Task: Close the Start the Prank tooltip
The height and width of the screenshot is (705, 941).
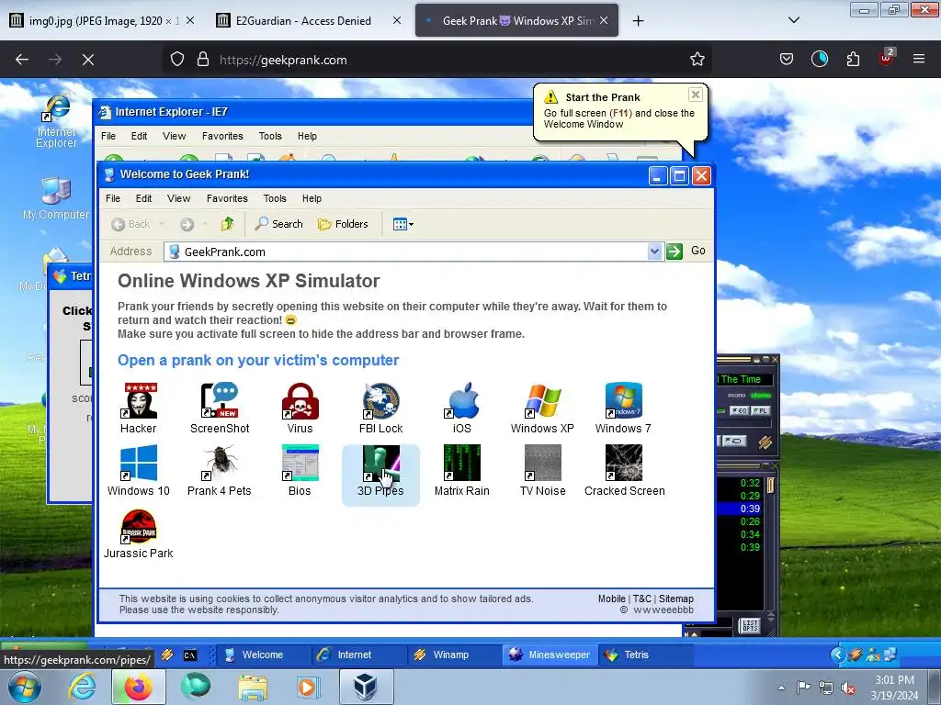Action: point(695,95)
